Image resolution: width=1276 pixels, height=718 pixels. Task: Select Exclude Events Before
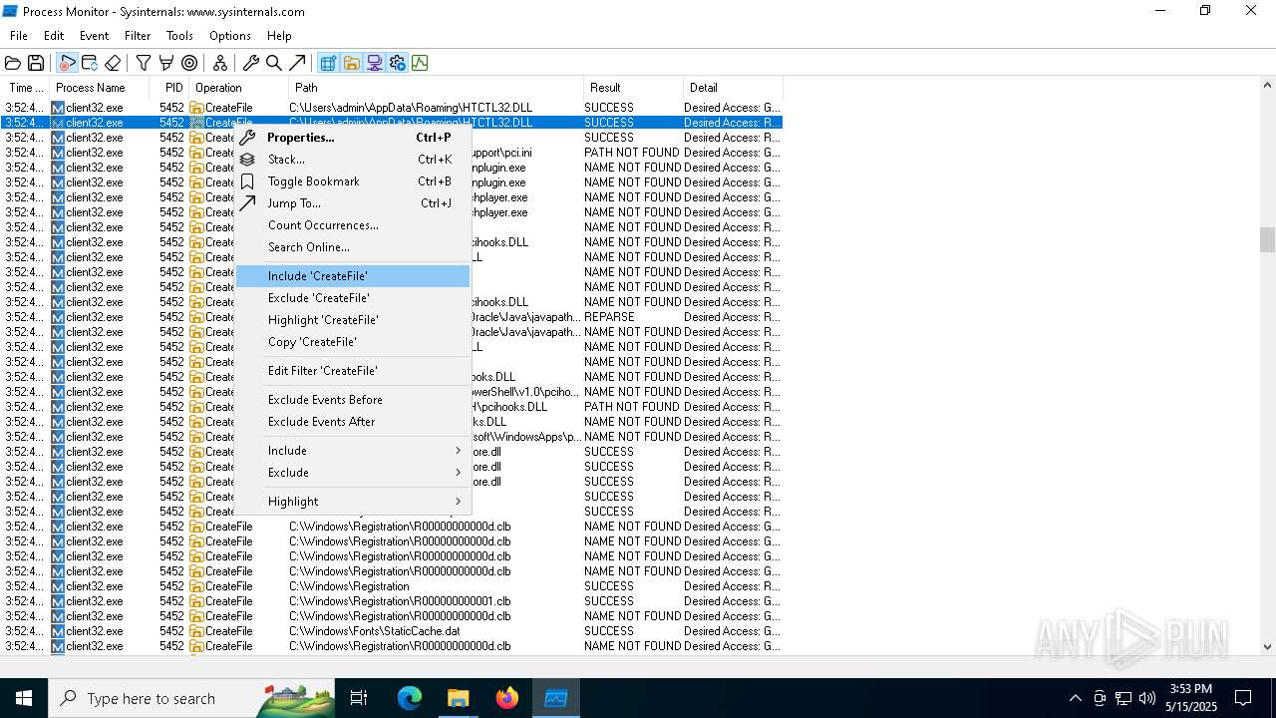[x=353, y=400]
